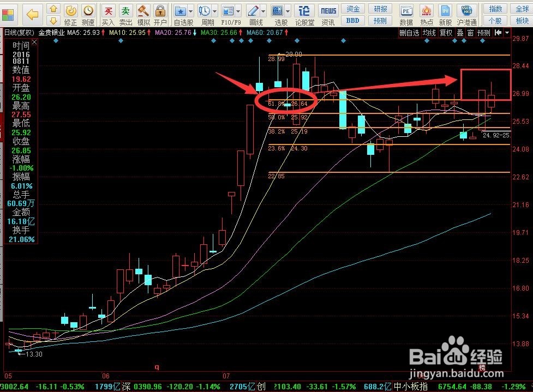Click the BBD button

353,21
